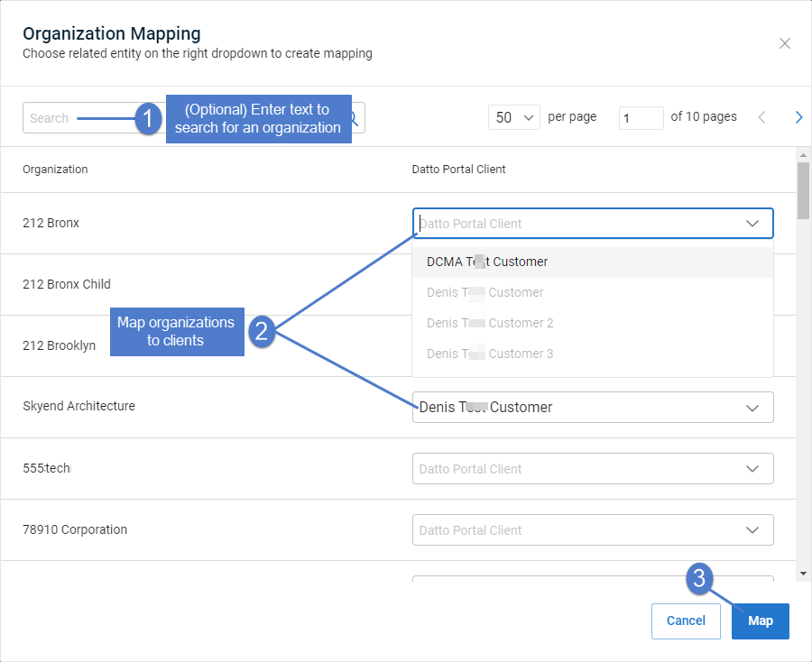Click the Map button
Screen dimensions: 812x662
point(761,621)
